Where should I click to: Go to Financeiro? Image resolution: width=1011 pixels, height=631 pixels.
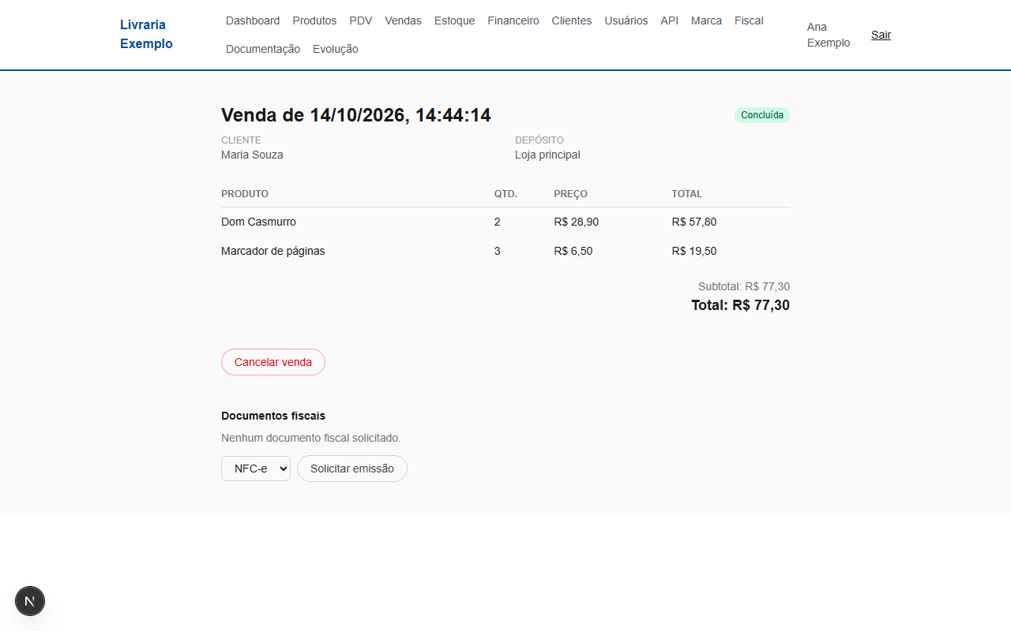pyautogui.click(x=513, y=21)
